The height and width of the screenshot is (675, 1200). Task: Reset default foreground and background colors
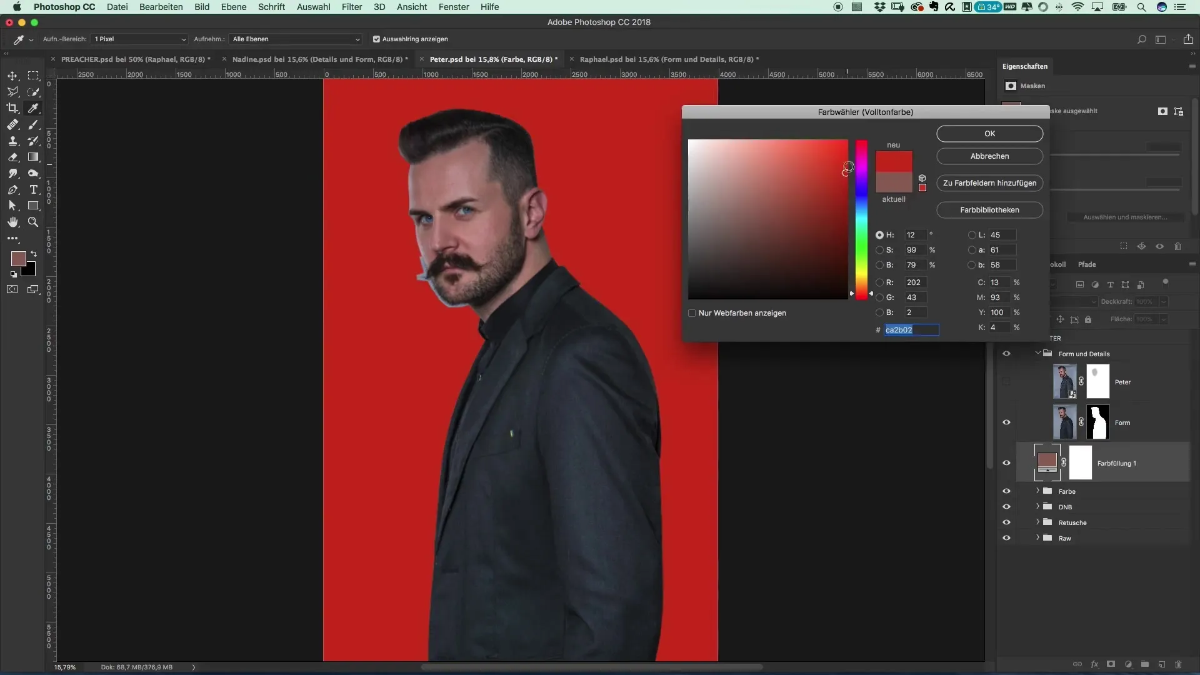[14, 274]
